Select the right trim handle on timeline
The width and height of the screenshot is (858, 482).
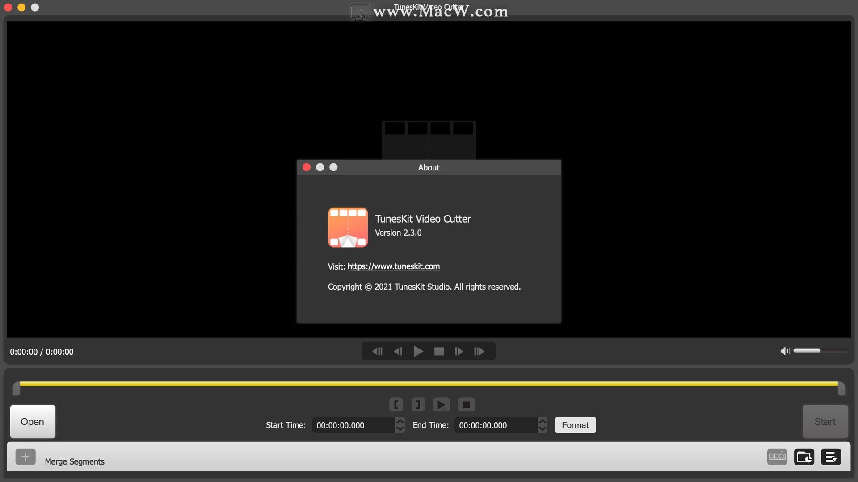tap(841, 388)
